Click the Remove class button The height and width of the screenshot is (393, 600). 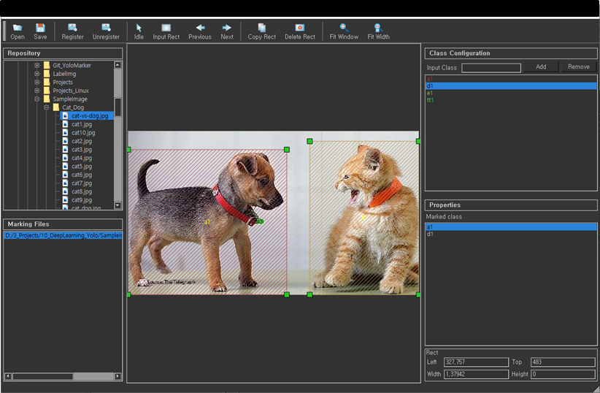point(579,67)
